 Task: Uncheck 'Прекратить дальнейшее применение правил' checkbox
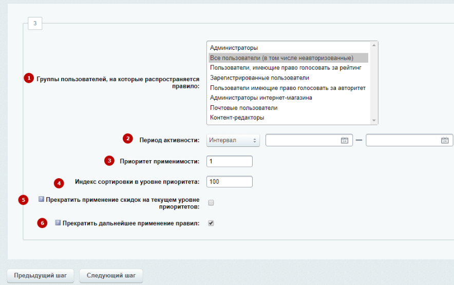click(x=211, y=223)
